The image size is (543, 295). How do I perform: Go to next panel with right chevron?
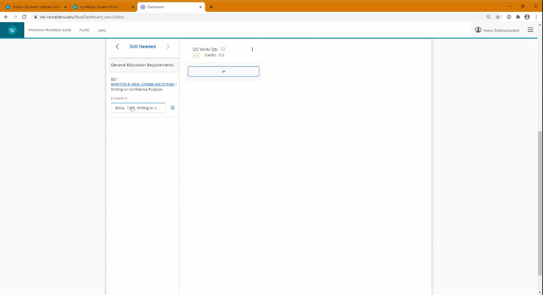(168, 46)
